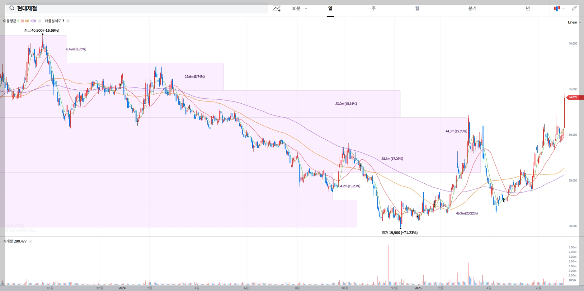This screenshot has width=584, height=291.
Task: Click the search magnifier icon
Action: coord(12,8)
